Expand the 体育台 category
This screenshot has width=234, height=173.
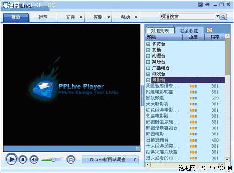[x=148, y=44]
